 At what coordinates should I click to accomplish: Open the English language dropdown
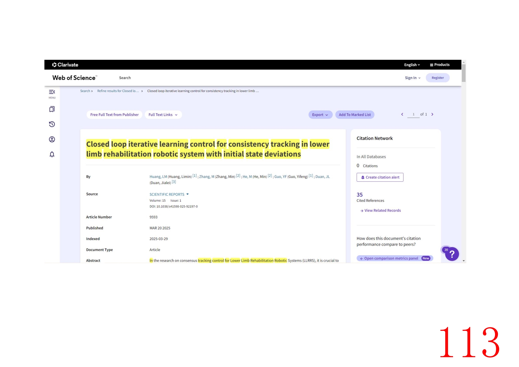pyautogui.click(x=412, y=65)
